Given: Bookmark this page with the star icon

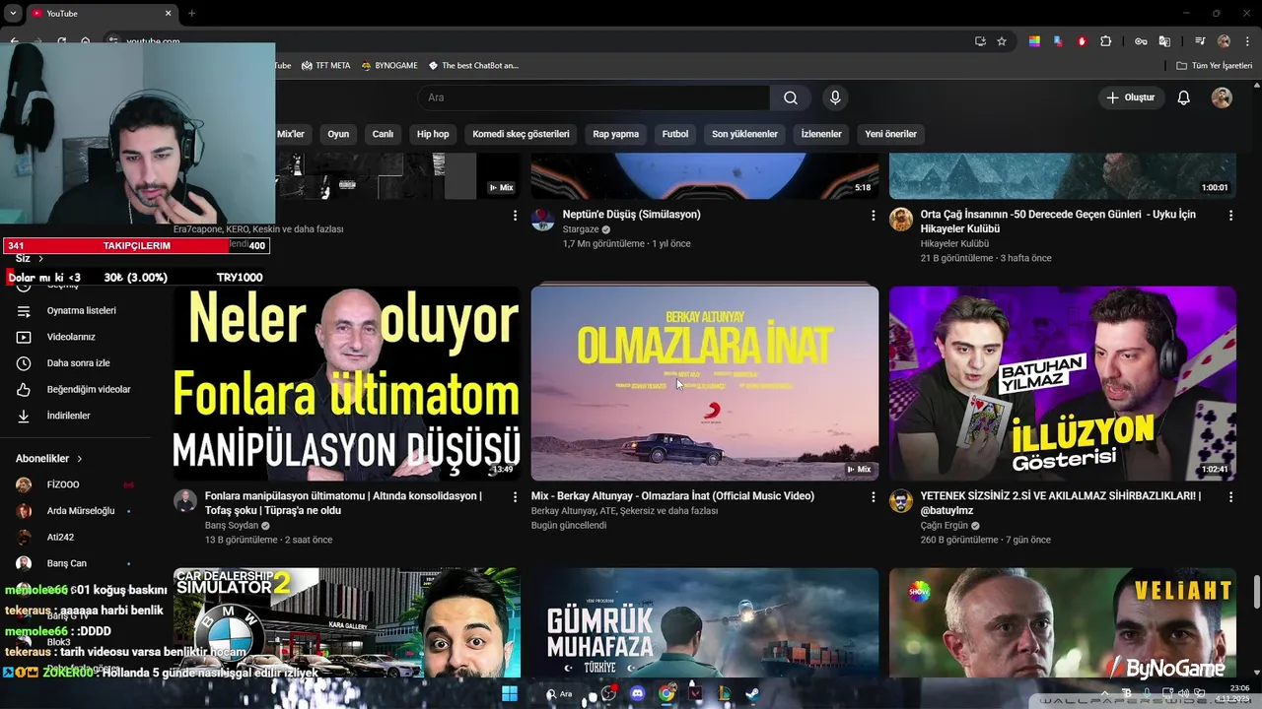Looking at the screenshot, I should (x=1002, y=41).
